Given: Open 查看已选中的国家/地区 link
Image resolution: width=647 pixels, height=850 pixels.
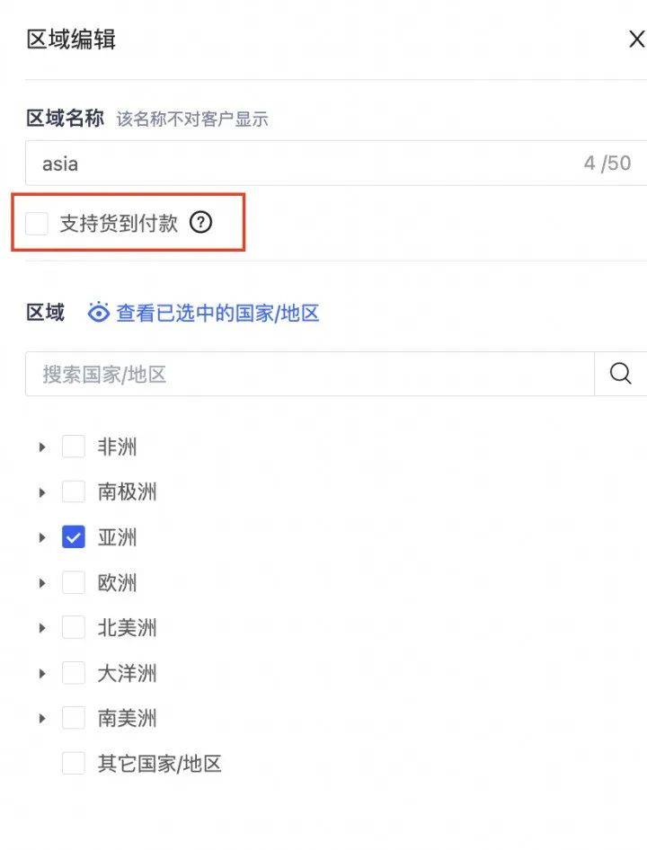Looking at the screenshot, I should tap(217, 313).
